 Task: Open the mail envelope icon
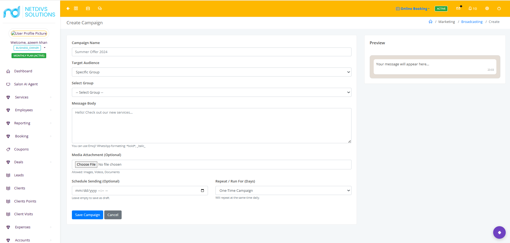pyautogui.click(x=458, y=9)
